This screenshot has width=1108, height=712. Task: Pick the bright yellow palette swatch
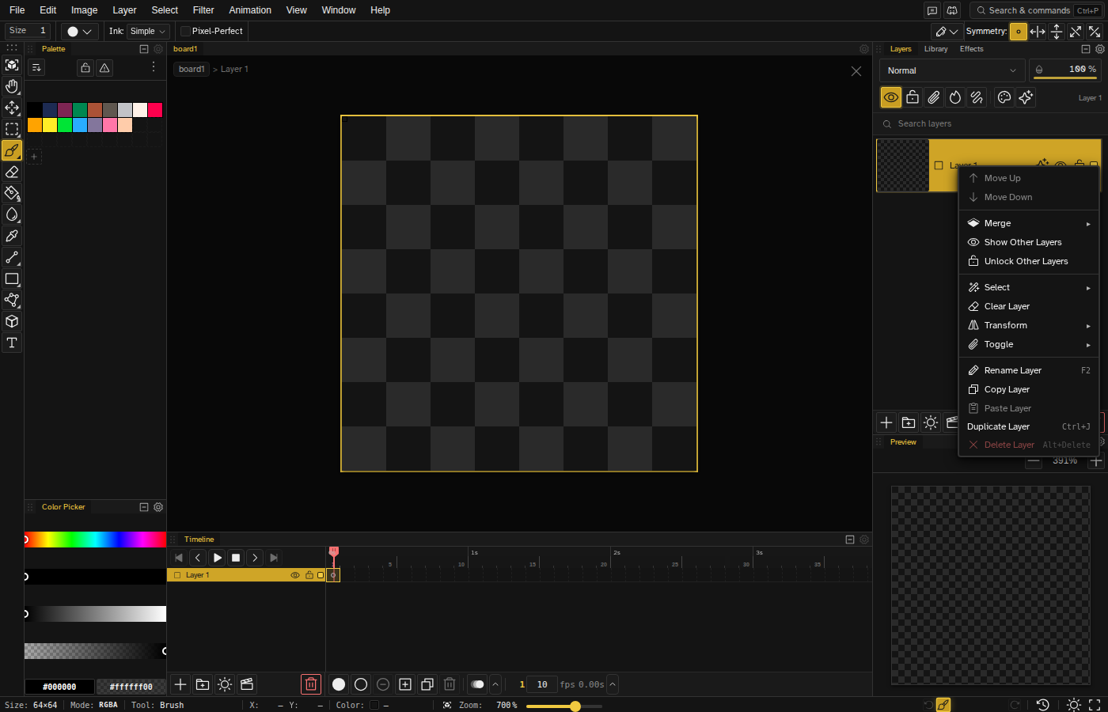tap(50, 125)
